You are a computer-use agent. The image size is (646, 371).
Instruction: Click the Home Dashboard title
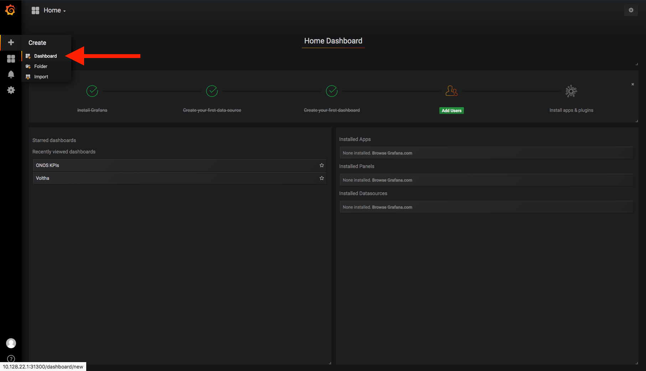[333, 41]
